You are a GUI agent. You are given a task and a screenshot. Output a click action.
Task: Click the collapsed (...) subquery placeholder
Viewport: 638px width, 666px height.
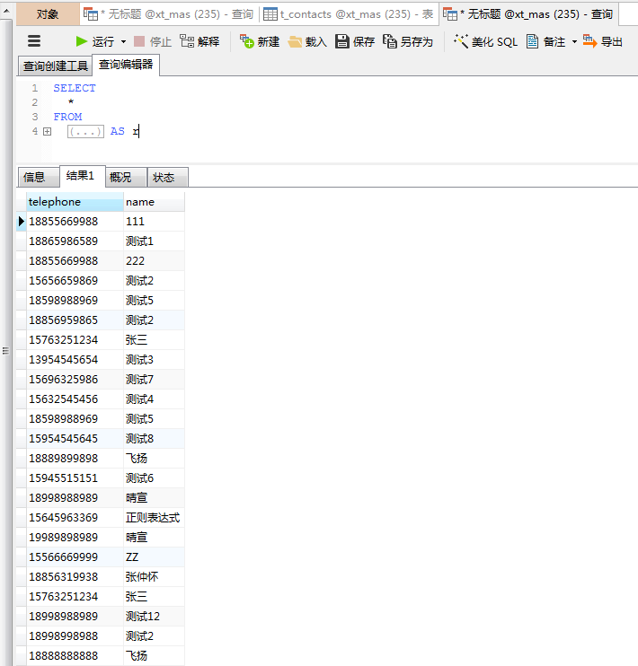(x=85, y=132)
